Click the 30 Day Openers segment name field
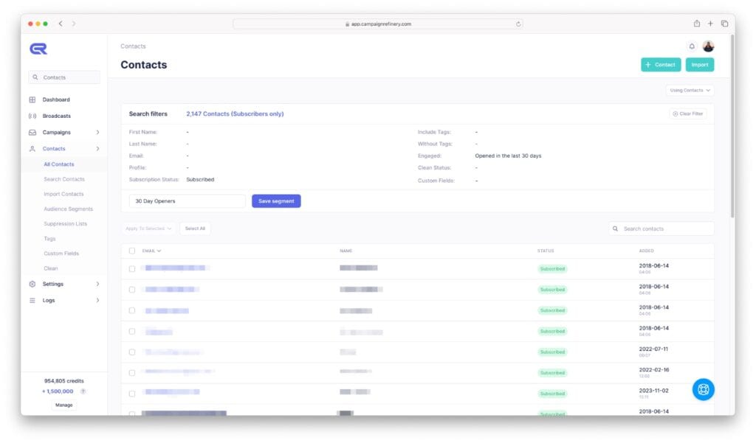The height and width of the screenshot is (443, 756). pos(188,201)
